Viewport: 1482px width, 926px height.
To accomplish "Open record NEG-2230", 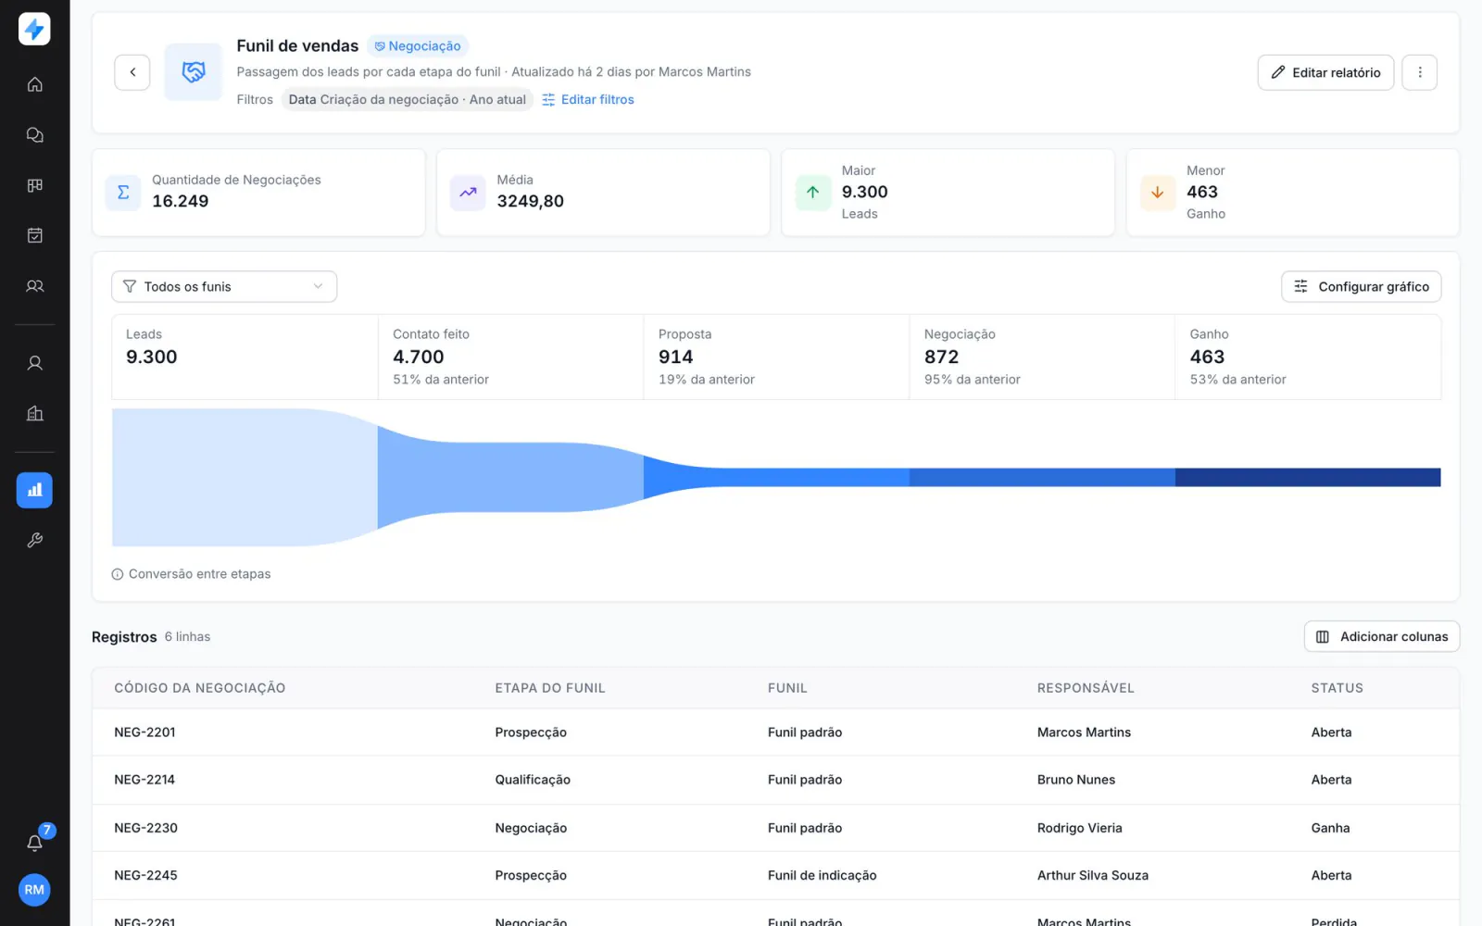I will click(775, 828).
